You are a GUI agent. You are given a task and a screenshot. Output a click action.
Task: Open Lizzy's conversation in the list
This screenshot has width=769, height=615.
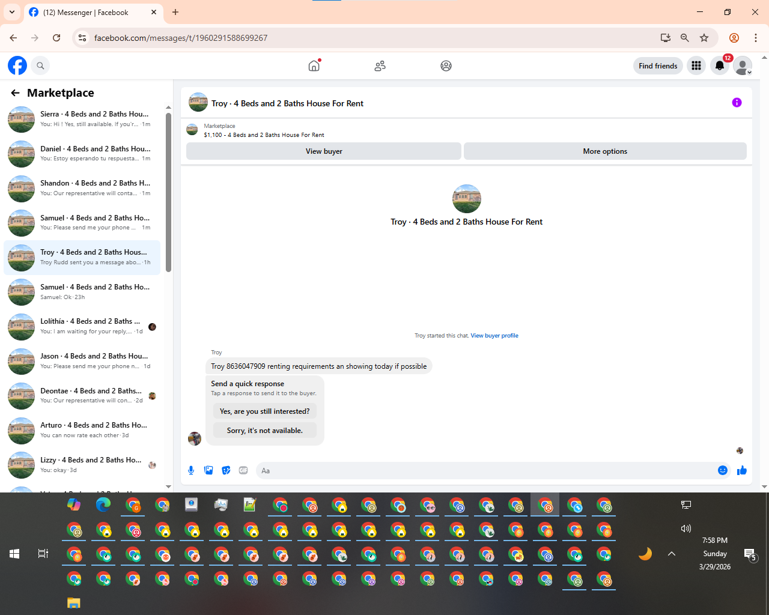[82, 464]
